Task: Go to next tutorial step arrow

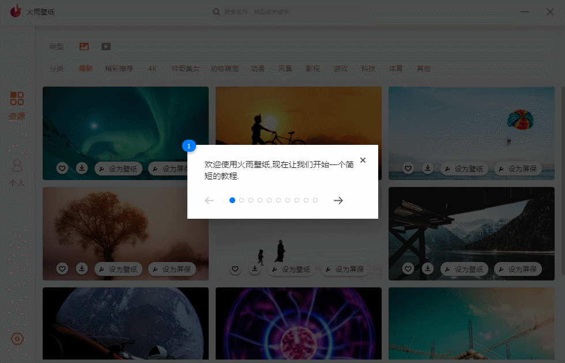Action: point(338,201)
